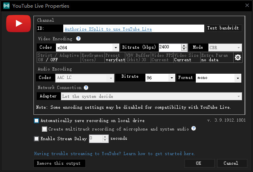Click the Test bandwidth button

point(224,28)
